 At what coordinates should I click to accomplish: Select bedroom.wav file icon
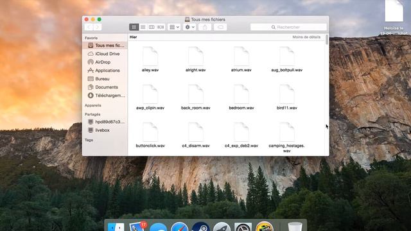tap(241, 94)
